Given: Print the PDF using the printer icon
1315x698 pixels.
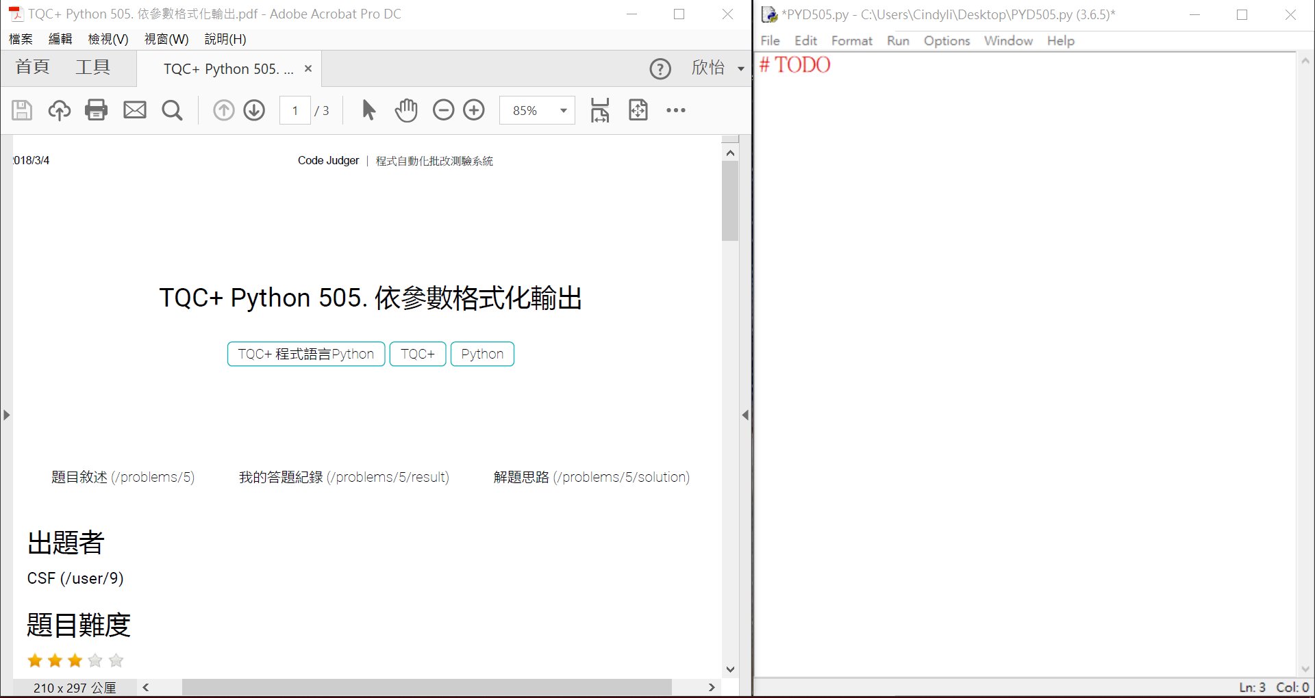Looking at the screenshot, I should 97,110.
